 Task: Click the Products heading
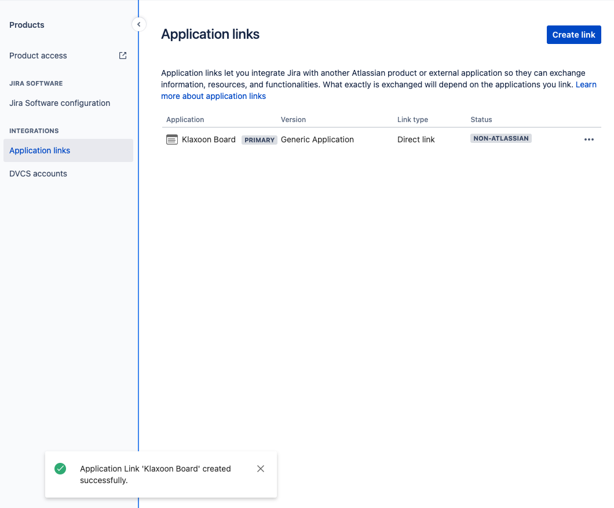27,24
